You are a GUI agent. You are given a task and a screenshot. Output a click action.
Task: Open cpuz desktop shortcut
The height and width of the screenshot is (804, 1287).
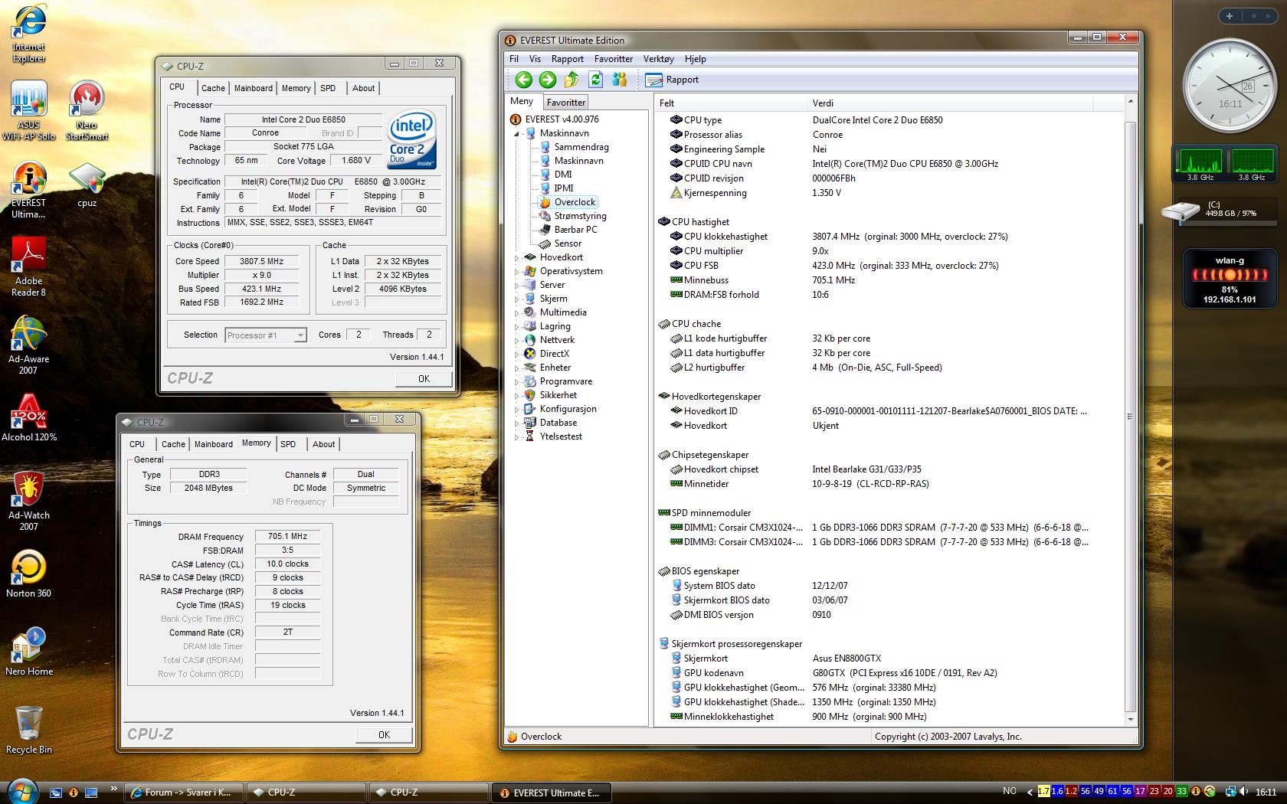coord(87,185)
